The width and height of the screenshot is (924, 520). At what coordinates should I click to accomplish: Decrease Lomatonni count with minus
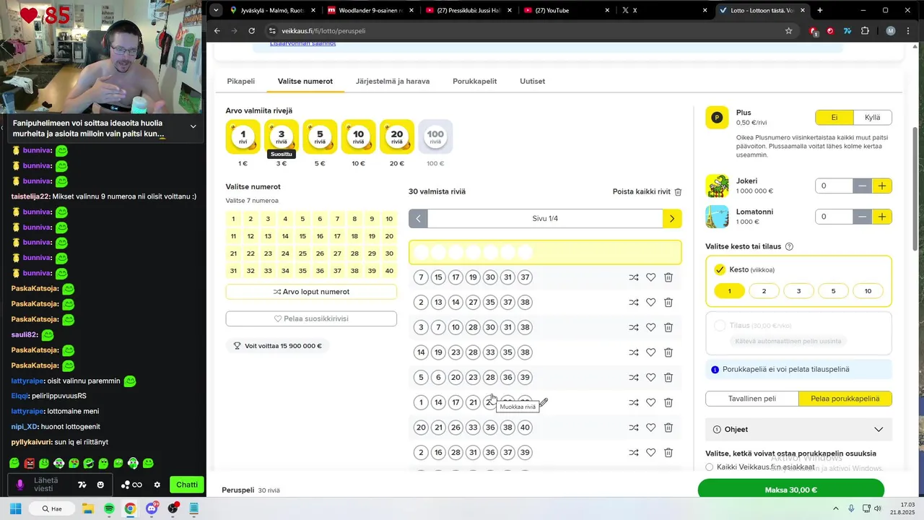point(863,217)
